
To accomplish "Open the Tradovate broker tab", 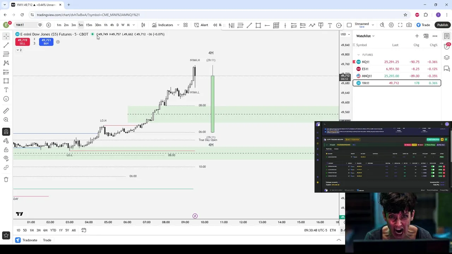I will [26, 240].
